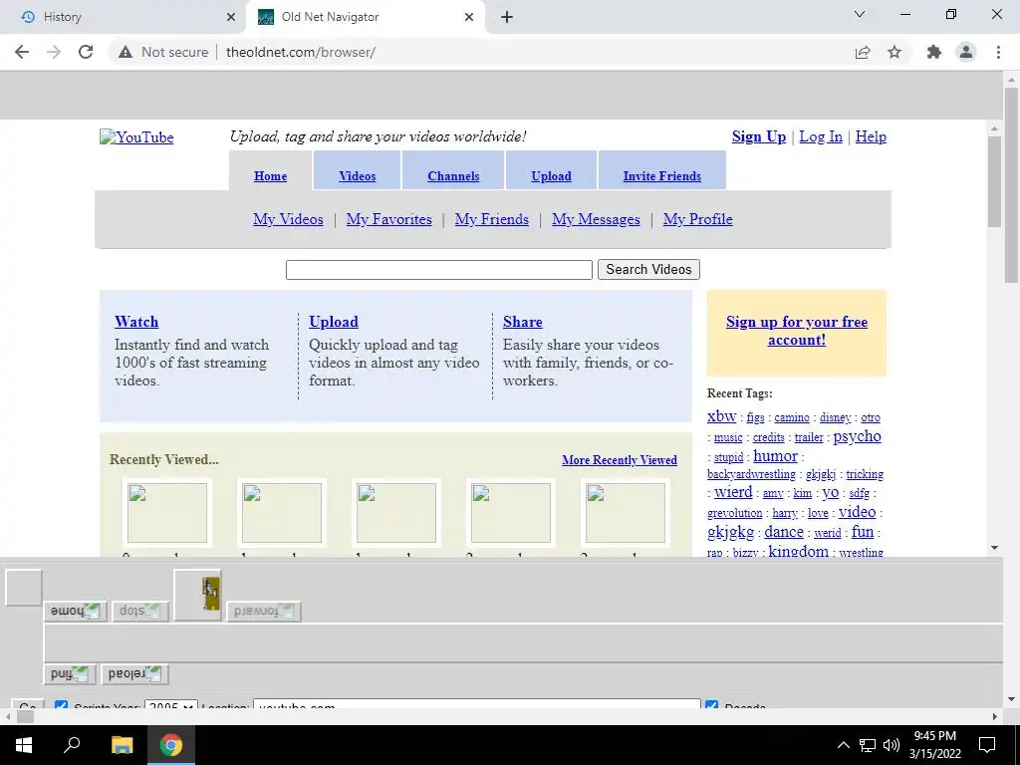
Task: Open More Recently Viewed link
Action: pos(620,460)
